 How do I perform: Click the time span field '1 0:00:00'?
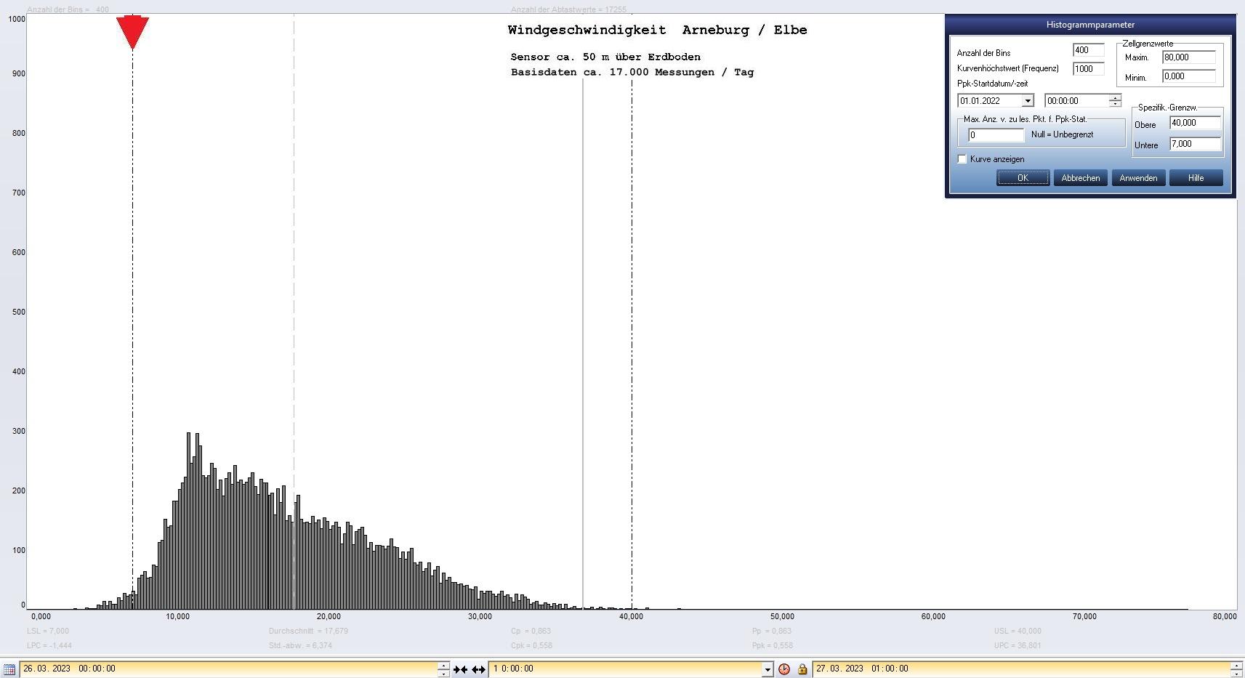pyautogui.click(x=625, y=669)
